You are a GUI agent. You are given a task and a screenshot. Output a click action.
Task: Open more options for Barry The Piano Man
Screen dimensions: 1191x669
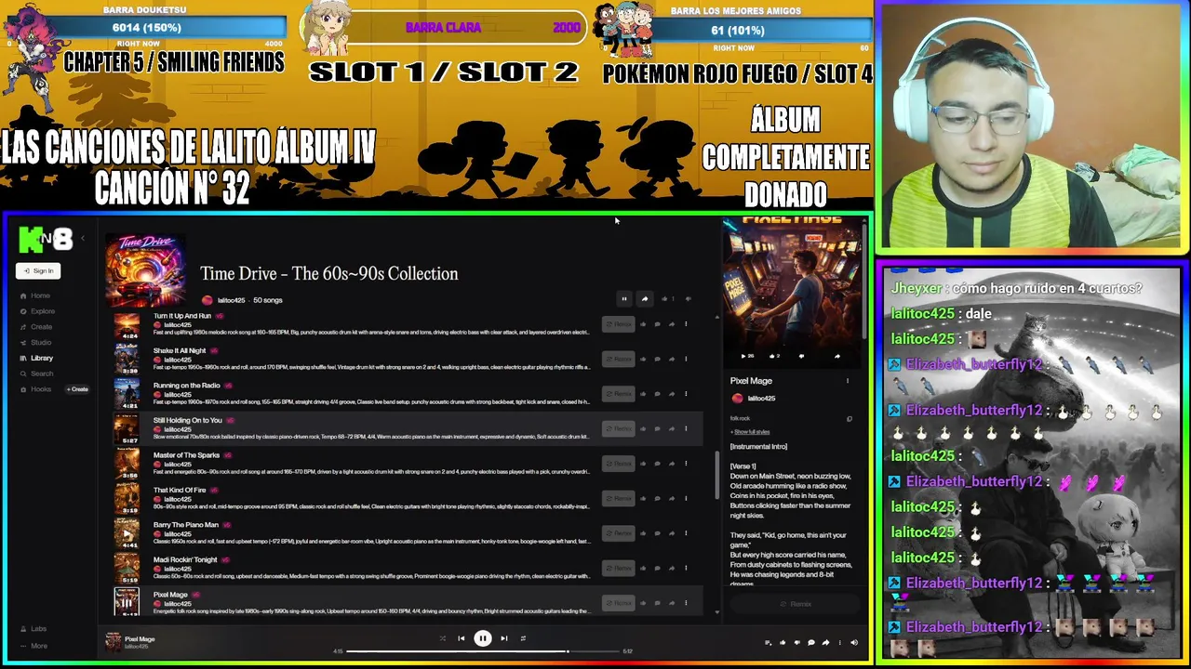point(686,533)
